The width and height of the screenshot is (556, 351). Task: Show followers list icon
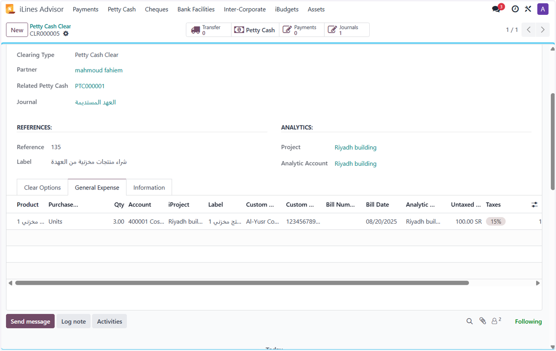tap(496, 320)
